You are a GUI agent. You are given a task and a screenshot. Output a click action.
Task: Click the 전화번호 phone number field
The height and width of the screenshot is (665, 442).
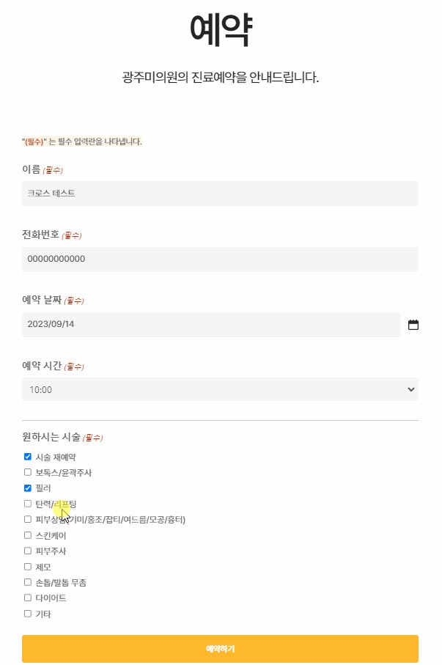[219, 259]
